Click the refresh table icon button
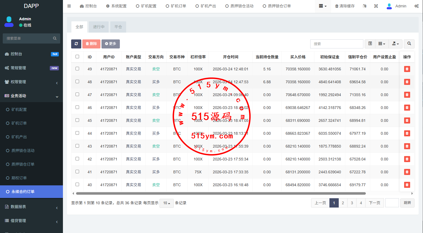 [x=76, y=44]
